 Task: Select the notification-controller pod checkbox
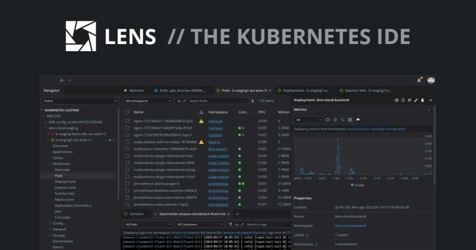coord(127,148)
